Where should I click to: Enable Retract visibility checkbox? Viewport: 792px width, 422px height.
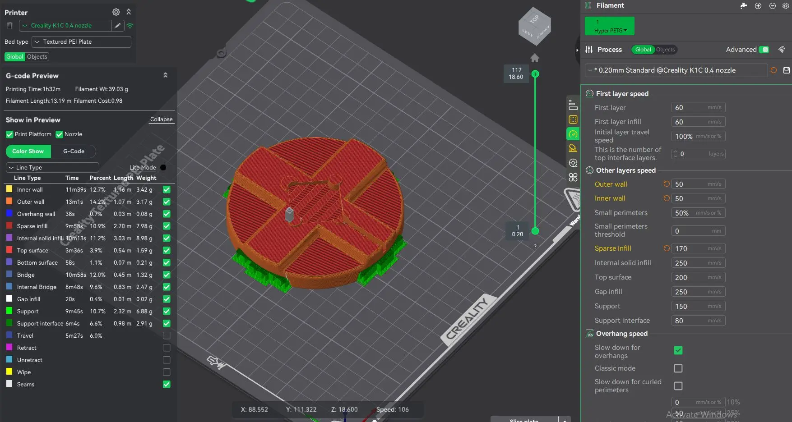[x=167, y=348]
